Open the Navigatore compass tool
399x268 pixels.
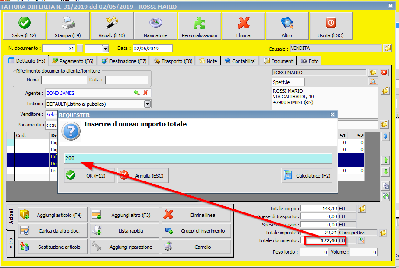point(156,26)
